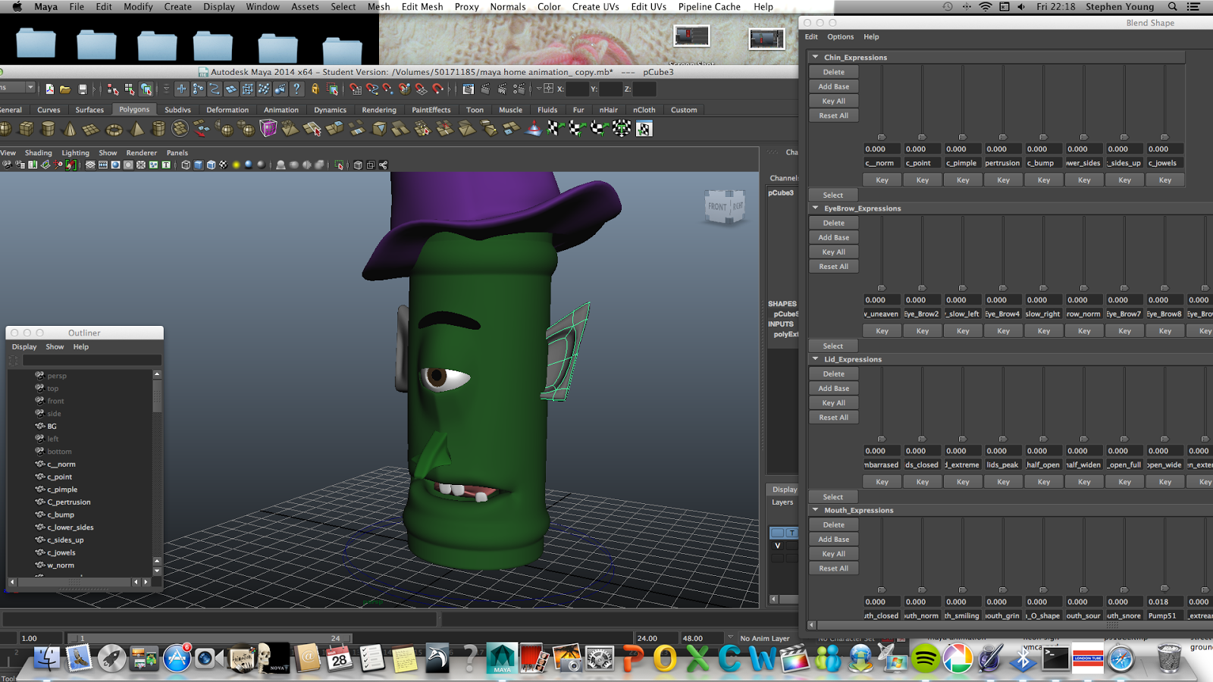Adjust the c__norm blend shape slider handle
1213x682 pixels.
point(882,137)
